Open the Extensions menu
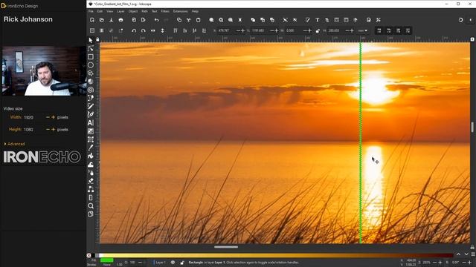Viewport: 476px width, 267px height. coord(180,11)
